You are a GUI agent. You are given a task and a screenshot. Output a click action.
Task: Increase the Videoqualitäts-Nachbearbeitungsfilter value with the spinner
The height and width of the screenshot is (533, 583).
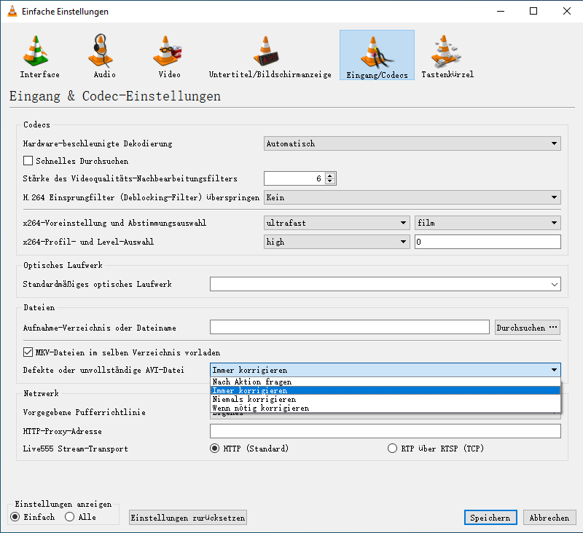[x=330, y=175]
